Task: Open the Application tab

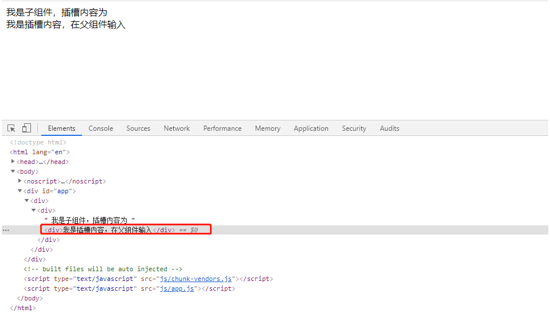Action: coord(311,128)
